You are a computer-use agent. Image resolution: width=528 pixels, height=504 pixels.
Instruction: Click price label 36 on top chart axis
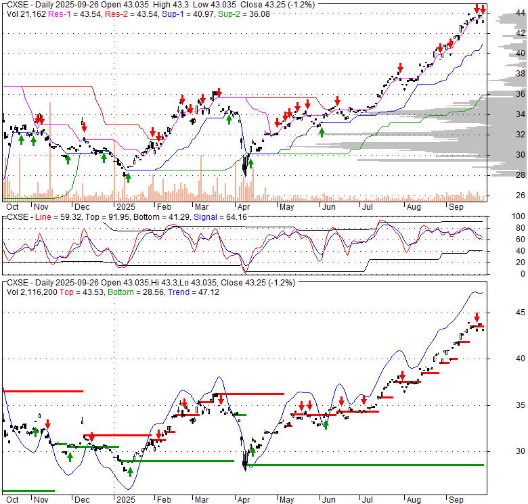coord(521,94)
